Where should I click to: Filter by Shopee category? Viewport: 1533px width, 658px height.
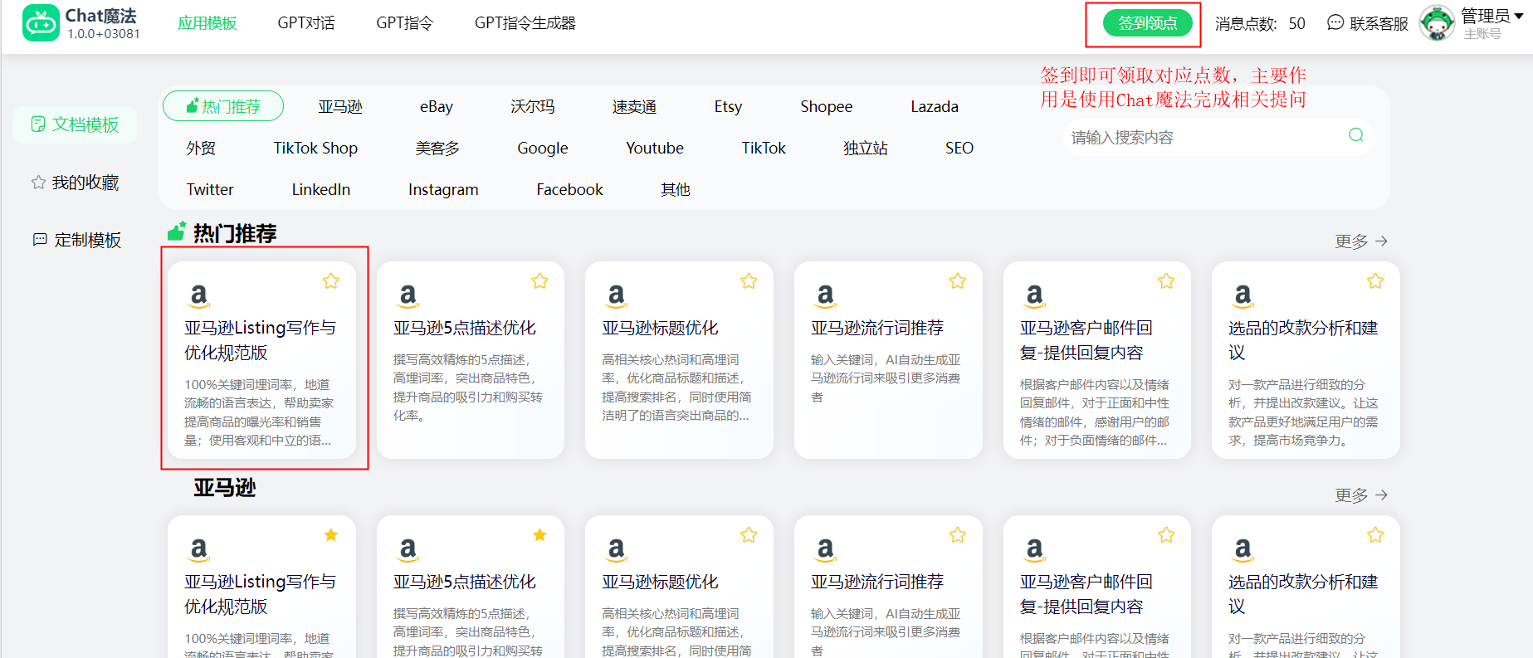click(827, 106)
